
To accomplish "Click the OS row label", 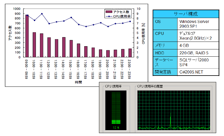I will [x=165, y=24].
